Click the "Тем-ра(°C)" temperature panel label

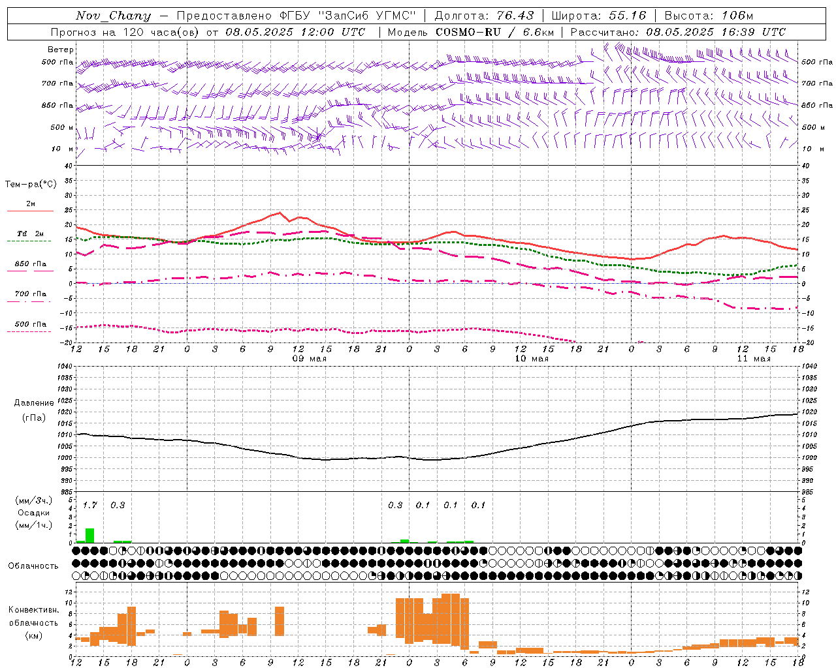tap(31, 185)
